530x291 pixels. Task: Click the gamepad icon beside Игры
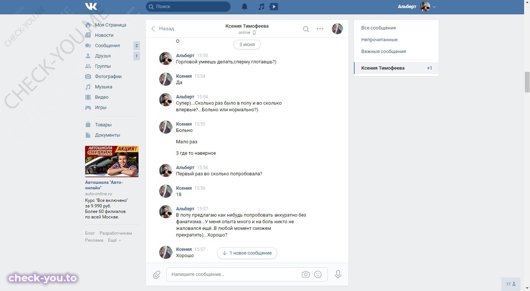pos(88,108)
